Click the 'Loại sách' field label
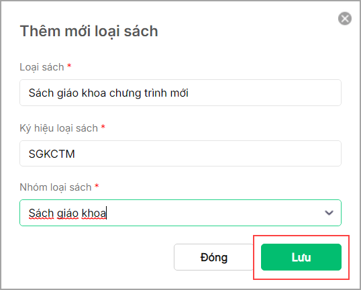This screenshot has height=290, width=361. click(x=42, y=67)
